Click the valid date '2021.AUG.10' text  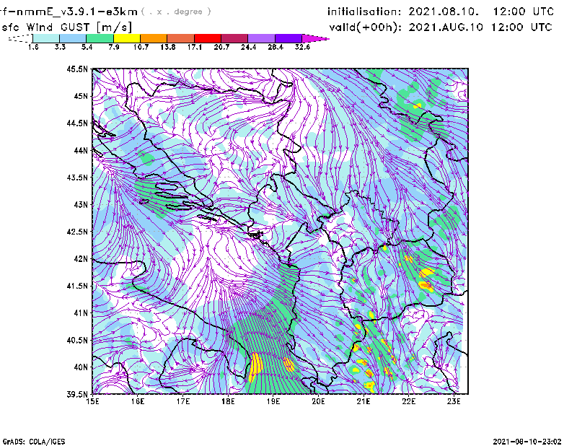click(446, 27)
